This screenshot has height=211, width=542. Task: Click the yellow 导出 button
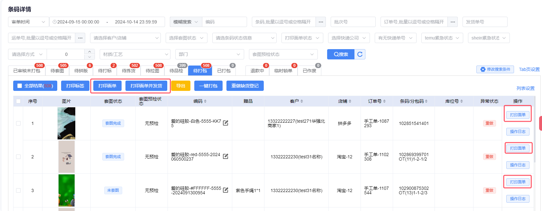click(x=180, y=86)
